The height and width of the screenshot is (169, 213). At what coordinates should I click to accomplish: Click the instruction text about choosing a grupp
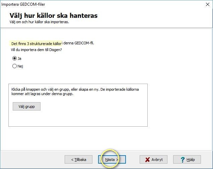75,92
